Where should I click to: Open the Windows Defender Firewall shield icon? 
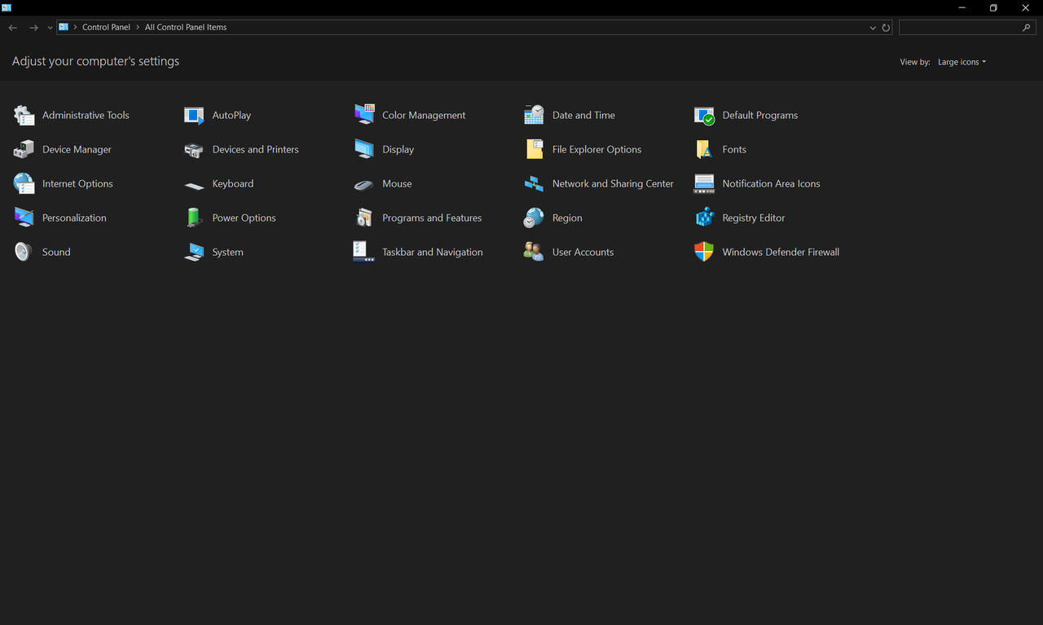click(704, 252)
